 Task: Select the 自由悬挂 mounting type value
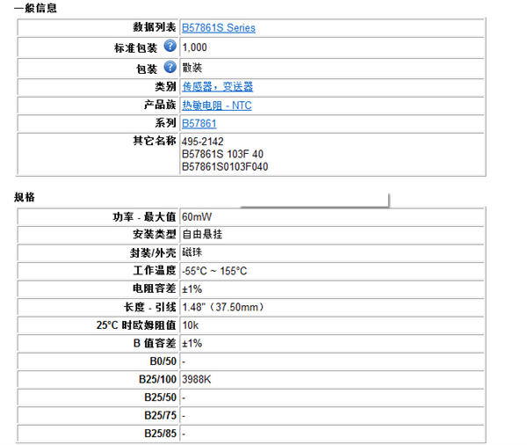(202, 234)
